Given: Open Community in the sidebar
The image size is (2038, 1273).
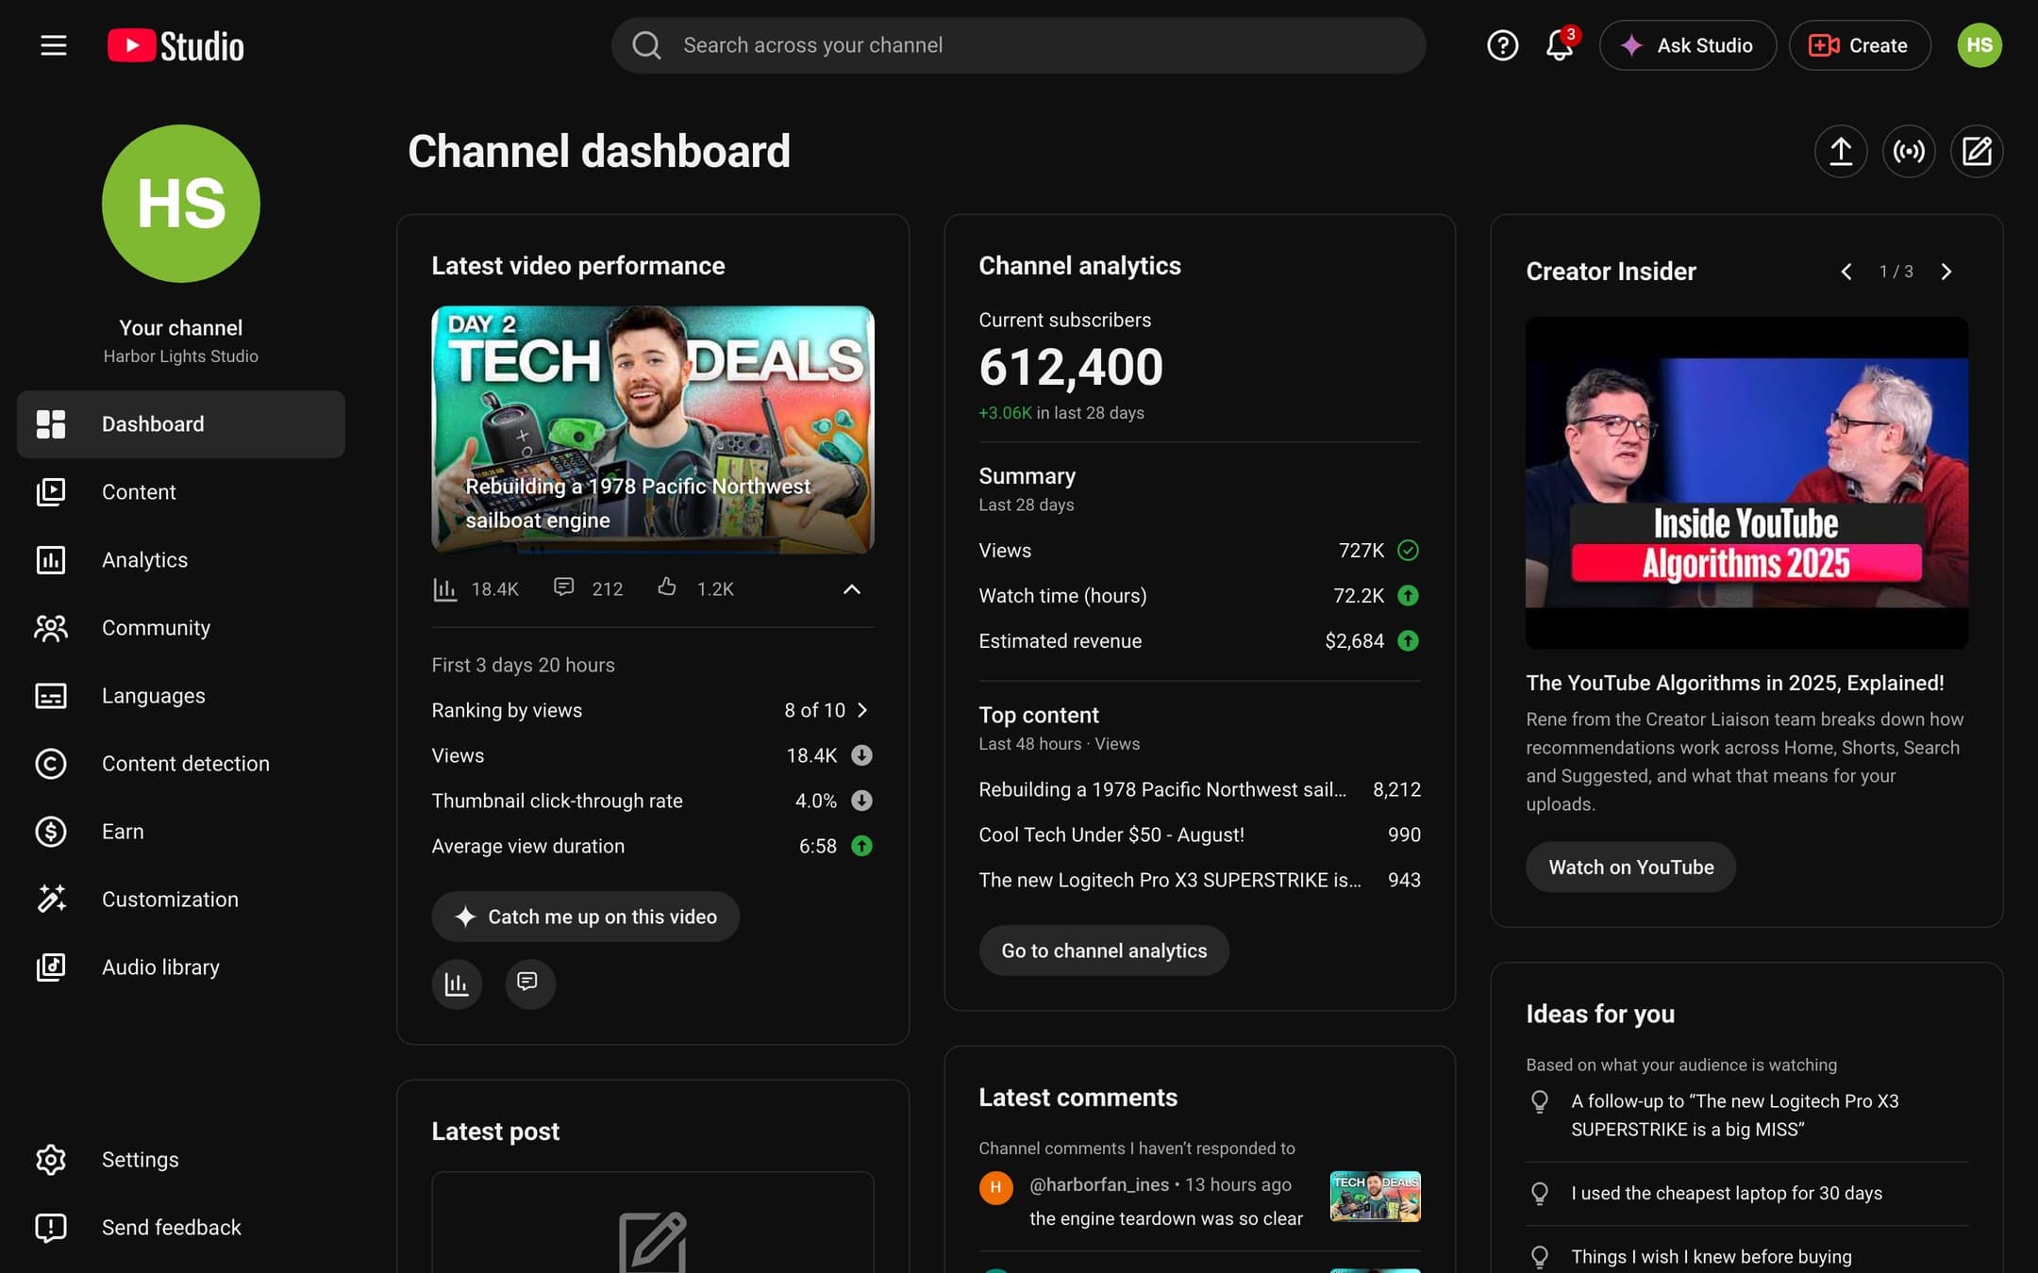Looking at the screenshot, I should [x=181, y=628].
